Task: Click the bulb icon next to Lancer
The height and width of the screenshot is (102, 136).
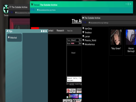Action: pos(83,36)
